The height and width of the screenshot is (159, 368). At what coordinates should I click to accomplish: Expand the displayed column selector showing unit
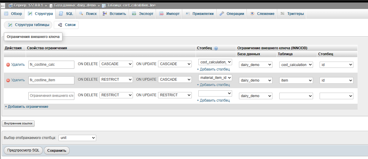[77, 138]
